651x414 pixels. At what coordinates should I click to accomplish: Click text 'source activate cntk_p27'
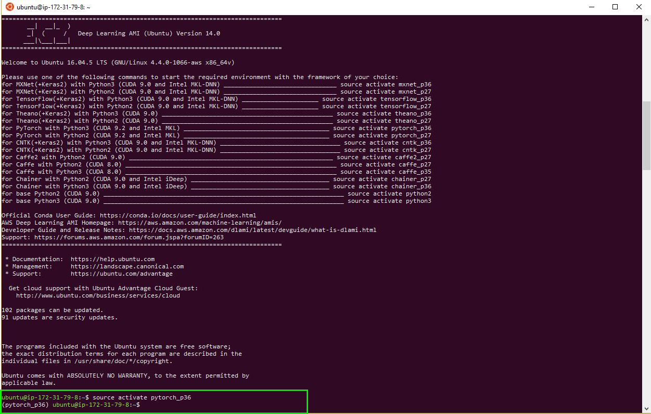click(388, 150)
